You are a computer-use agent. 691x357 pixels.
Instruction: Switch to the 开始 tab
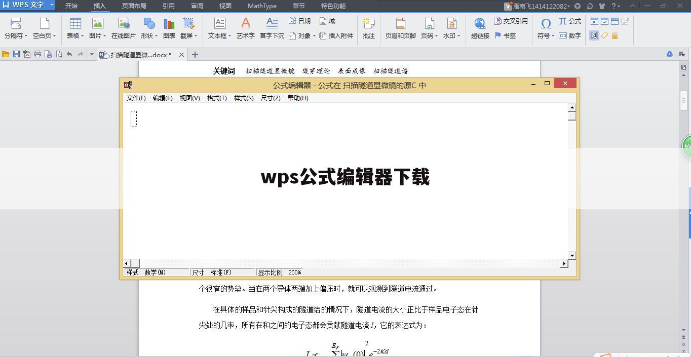(x=71, y=6)
